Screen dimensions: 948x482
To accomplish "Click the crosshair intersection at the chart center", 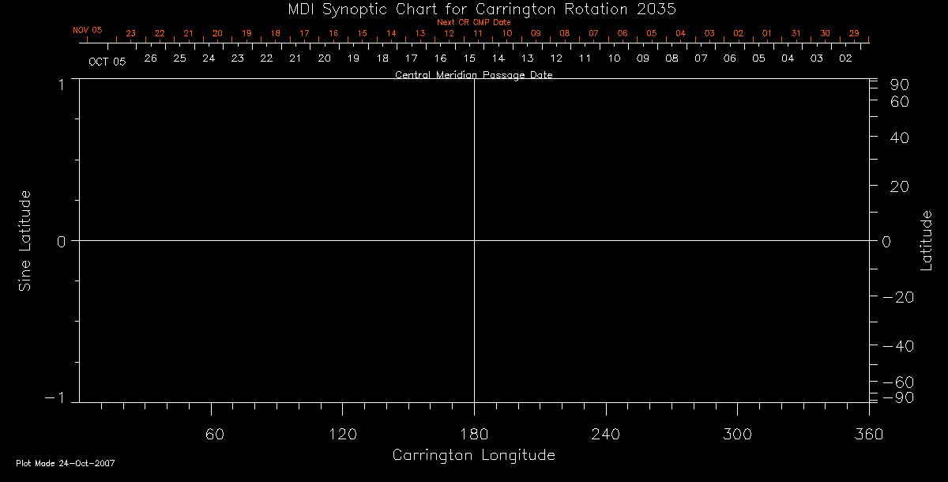I will tap(474, 240).
